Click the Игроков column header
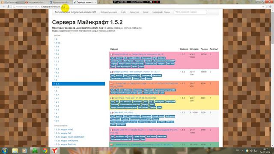Screen dimensions: 274x154 [194, 49]
